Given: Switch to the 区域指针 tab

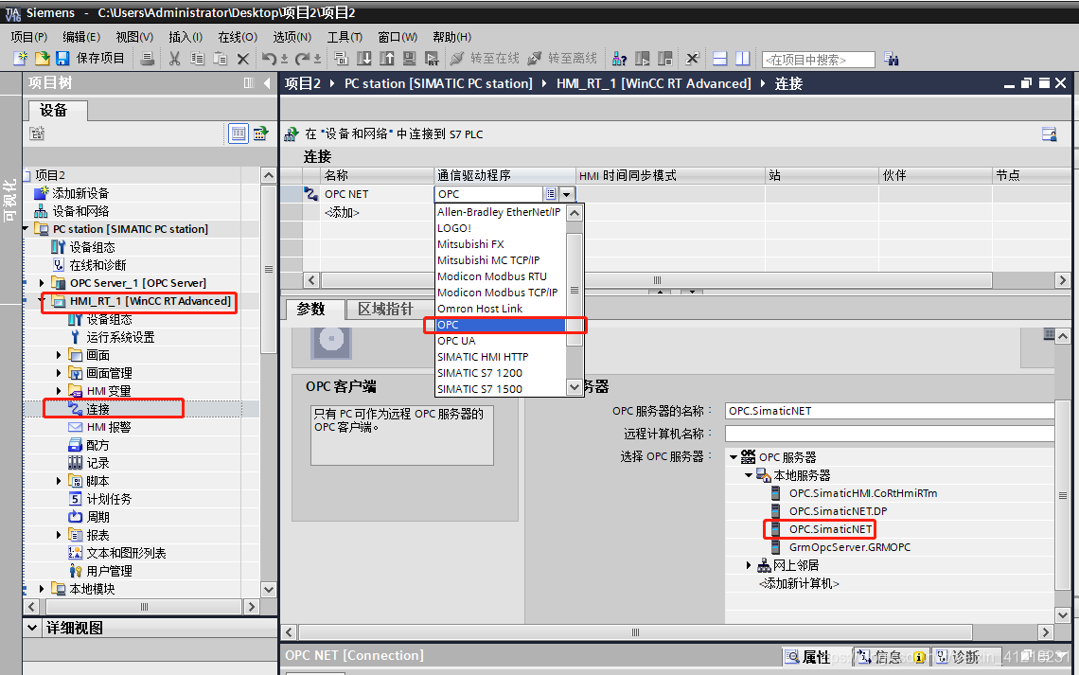Looking at the screenshot, I should pyautogui.click(x=385, y=310).
